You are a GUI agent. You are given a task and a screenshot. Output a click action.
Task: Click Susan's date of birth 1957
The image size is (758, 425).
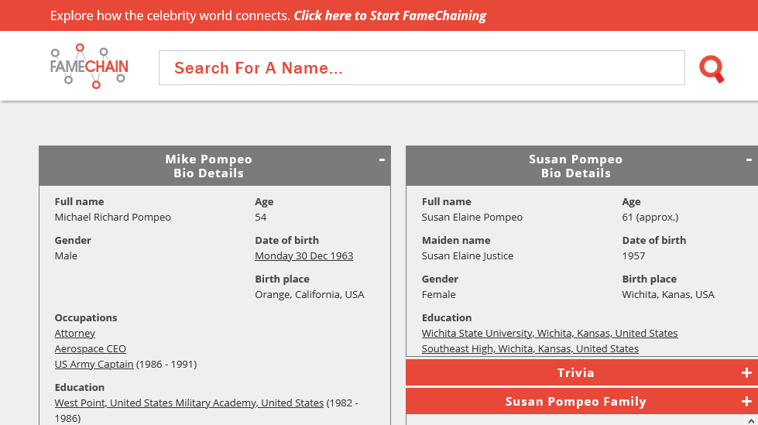tap(634, 255)
